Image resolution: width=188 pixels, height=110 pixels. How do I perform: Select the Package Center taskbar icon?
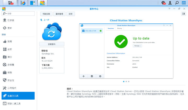click(42, 3)
